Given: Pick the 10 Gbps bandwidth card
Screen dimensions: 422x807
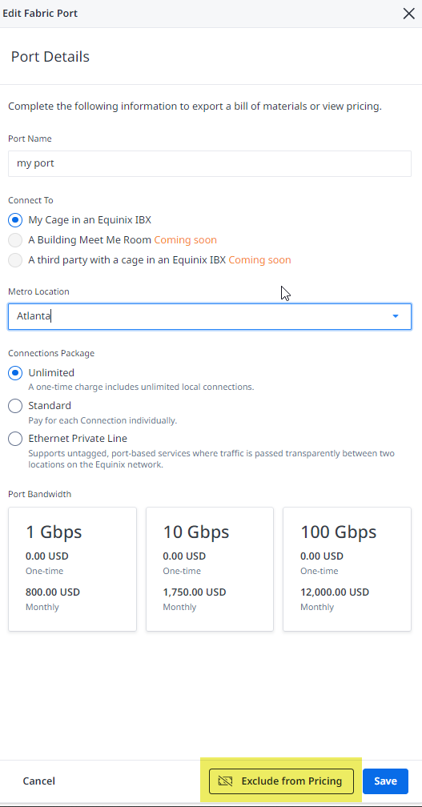Looking at the screenshot, I should pyautogui.click(x=210, y=568).
